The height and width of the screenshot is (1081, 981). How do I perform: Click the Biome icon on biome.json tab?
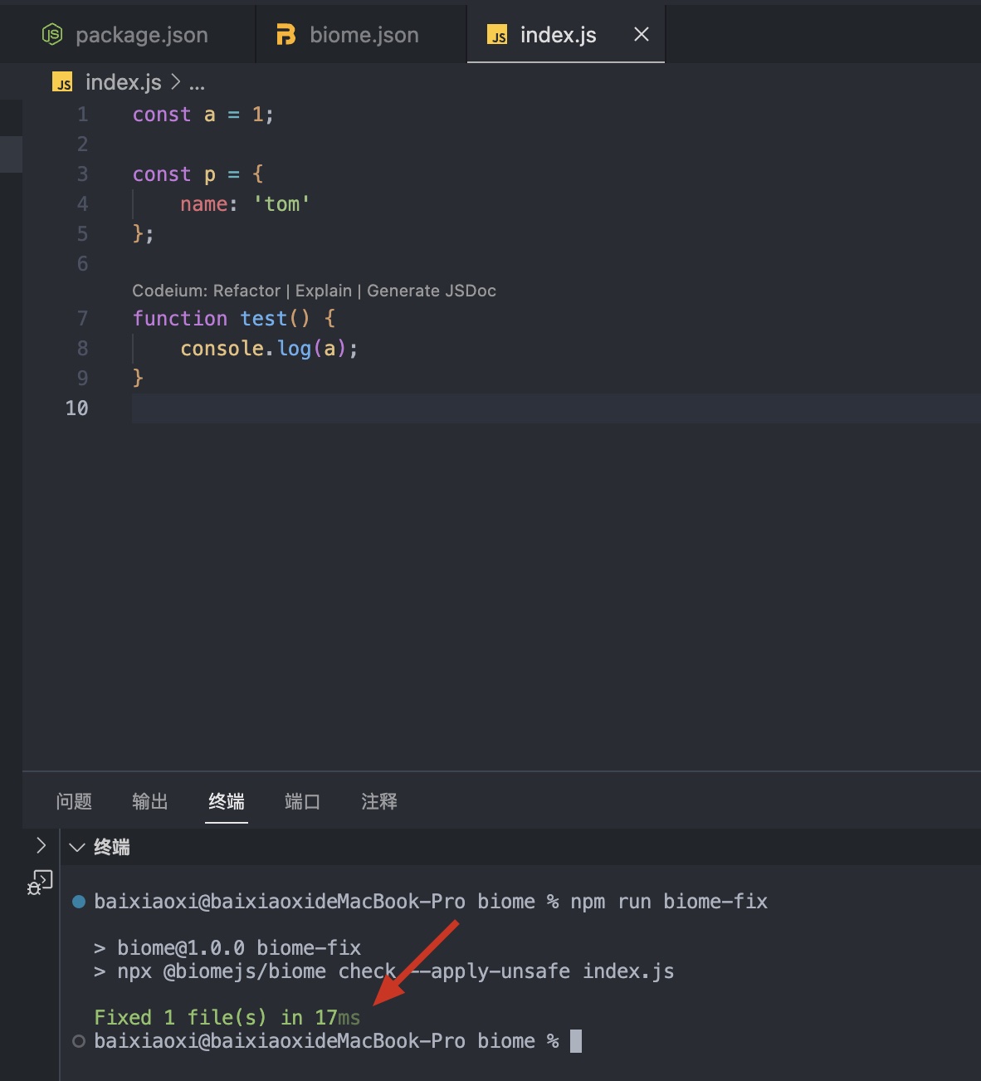pos(286,35)
